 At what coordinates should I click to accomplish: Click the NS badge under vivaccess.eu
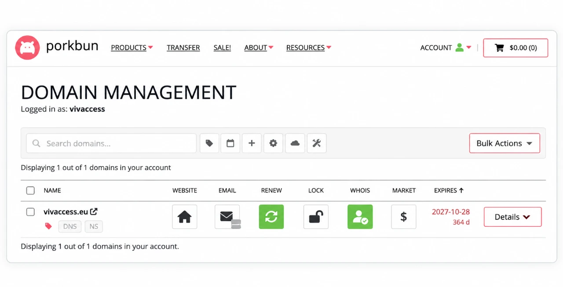94,227
